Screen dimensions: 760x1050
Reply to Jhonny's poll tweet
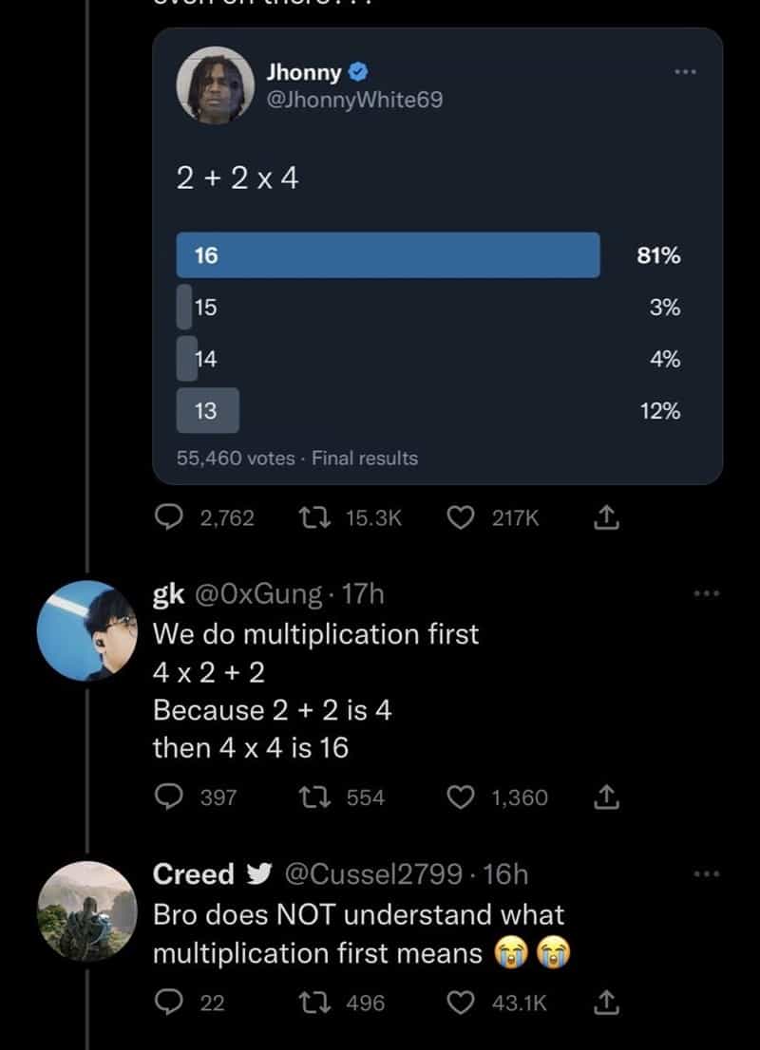(x=171, y=517)
